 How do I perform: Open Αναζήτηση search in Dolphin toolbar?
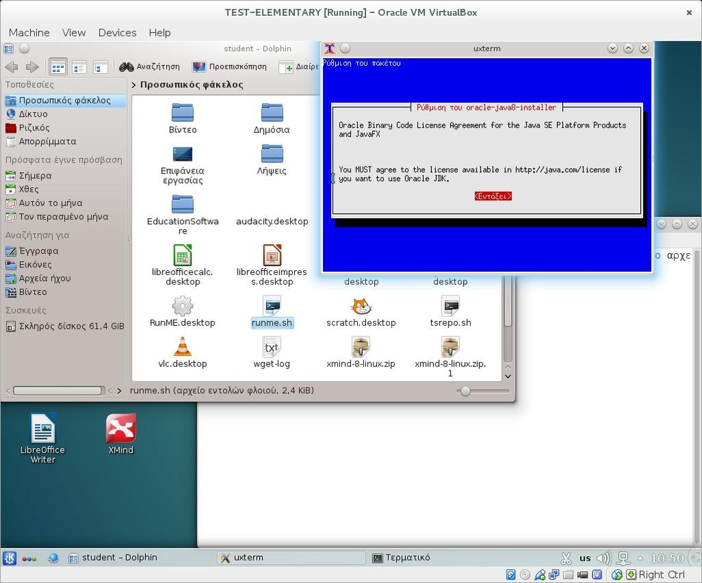[x=149, y=67]
